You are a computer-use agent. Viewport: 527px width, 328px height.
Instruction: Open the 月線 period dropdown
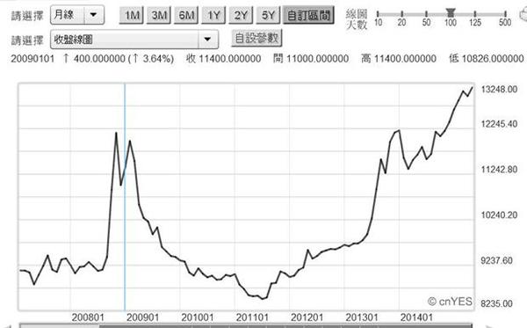coord(77,15)
